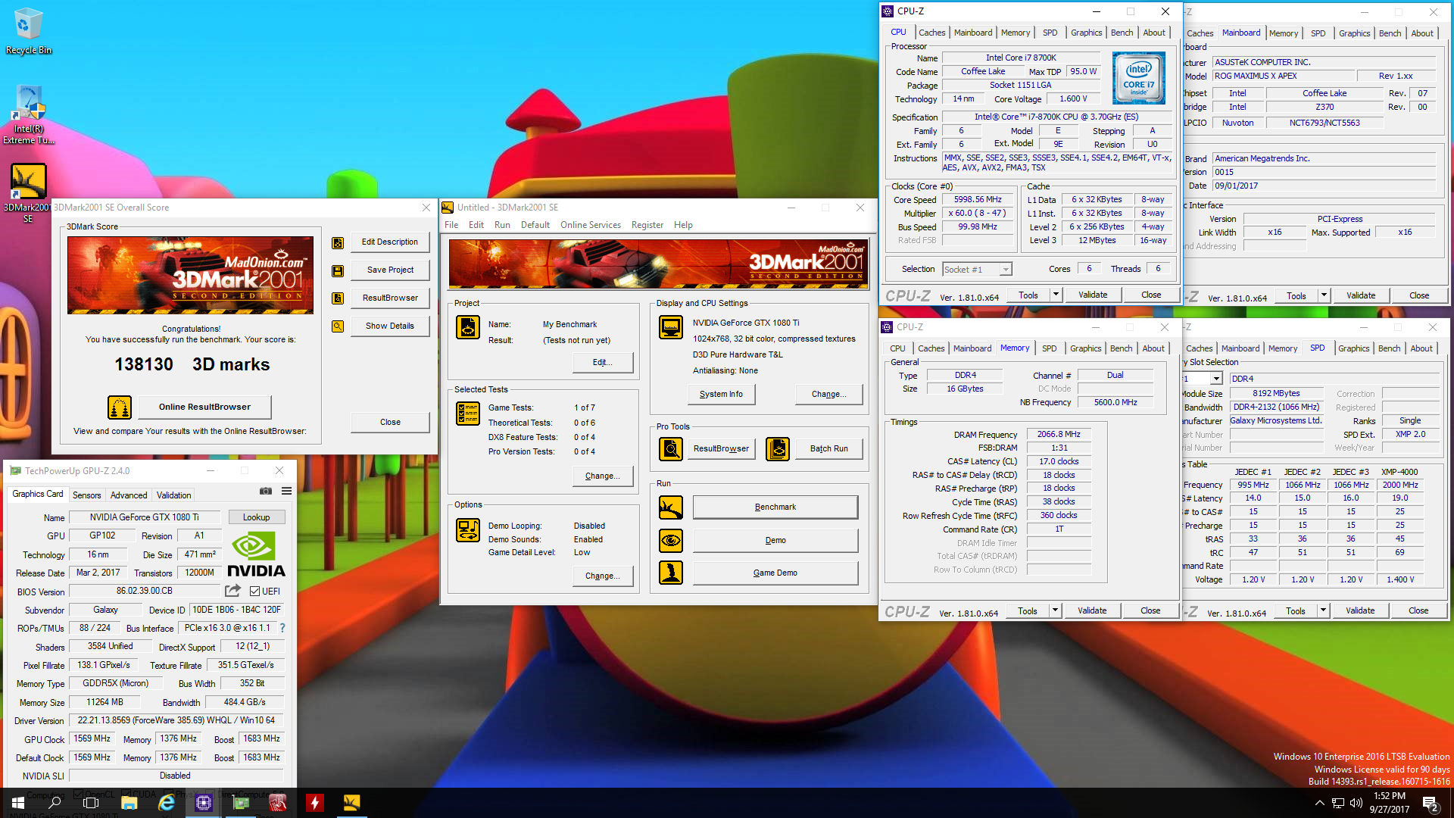Click the Show Details magnifier icon

tap(338, 326)
